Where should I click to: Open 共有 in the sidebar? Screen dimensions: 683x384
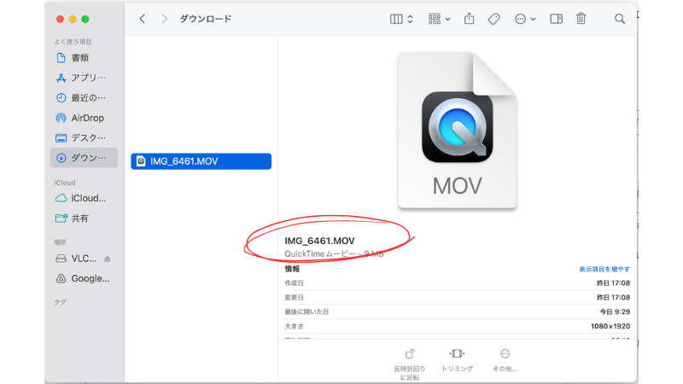[x=84, y=218]
